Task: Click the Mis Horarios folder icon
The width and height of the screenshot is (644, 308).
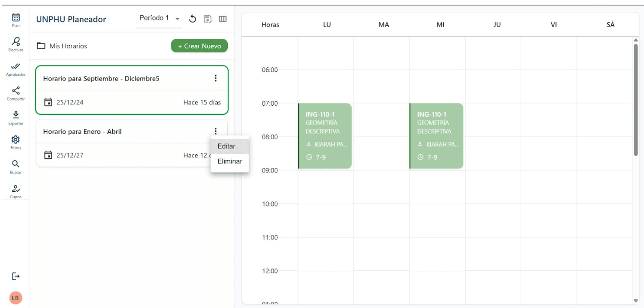Action: coord(41,46)
